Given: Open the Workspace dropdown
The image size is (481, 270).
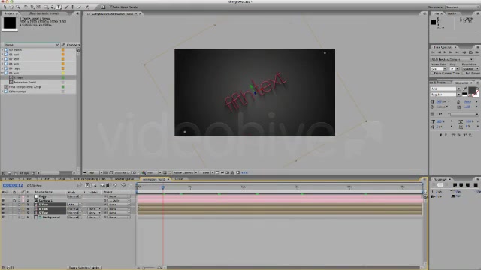Looking at the screenshot, I should [x=462, y=7].
